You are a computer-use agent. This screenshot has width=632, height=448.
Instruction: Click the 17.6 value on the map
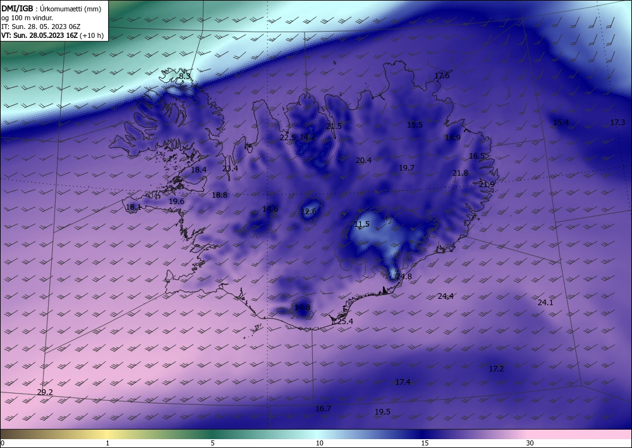tap(442, 75)
